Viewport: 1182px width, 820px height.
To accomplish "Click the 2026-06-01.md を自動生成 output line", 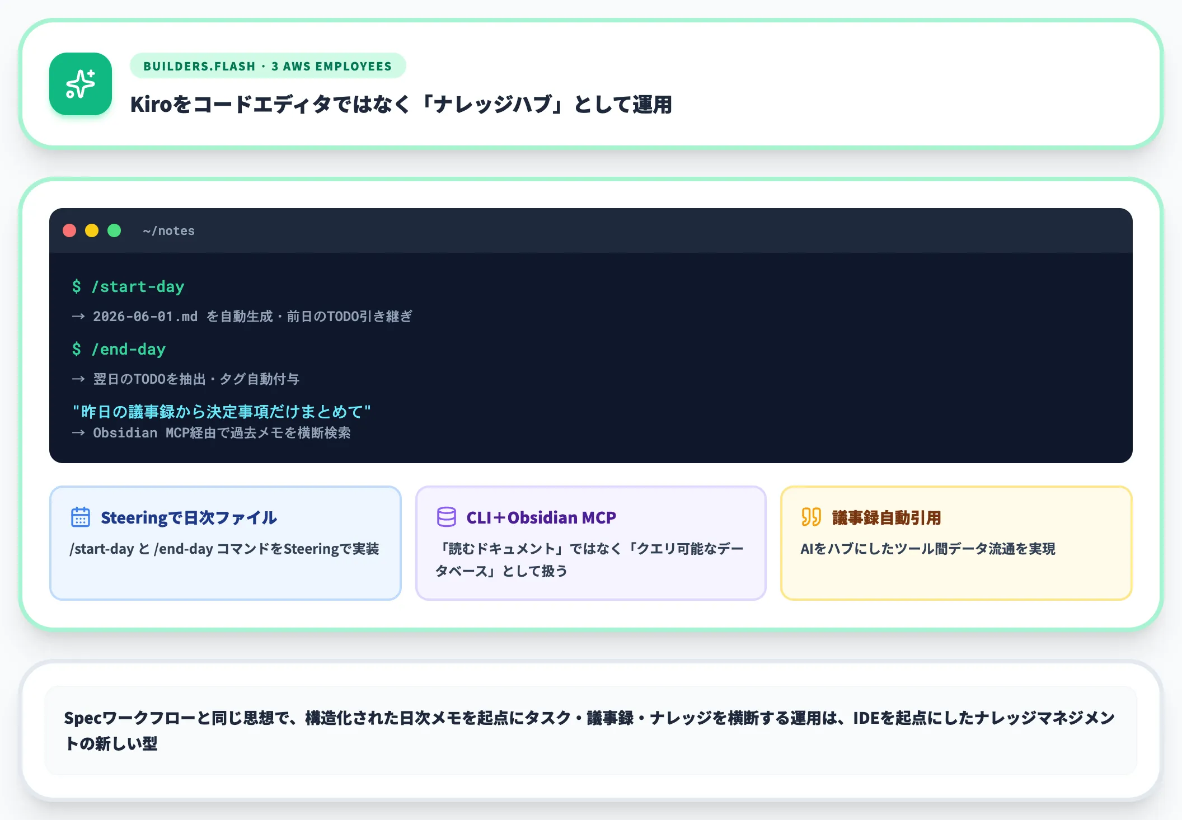I will coord(242,317).
